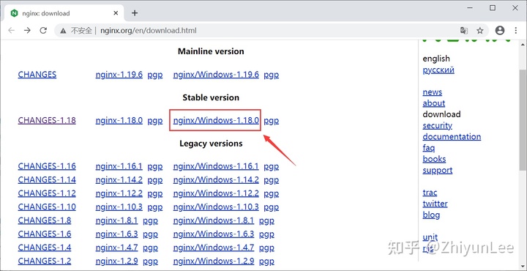This screenshot has width=527, height=271.
Task: Open the CHANGES-1.18 link
Action: tap(47, 120)
